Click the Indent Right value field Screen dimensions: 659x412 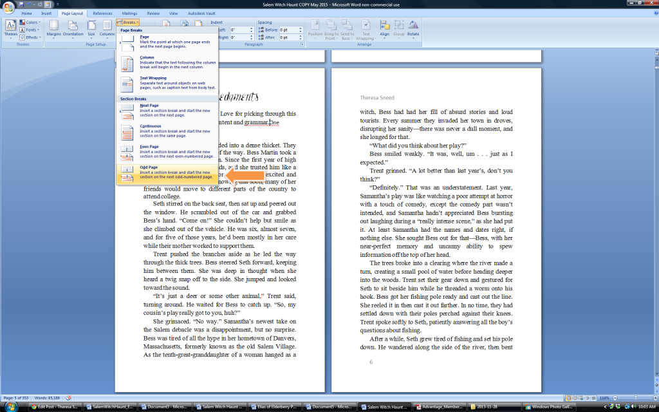pyautogui.click(x=239, y=37)
